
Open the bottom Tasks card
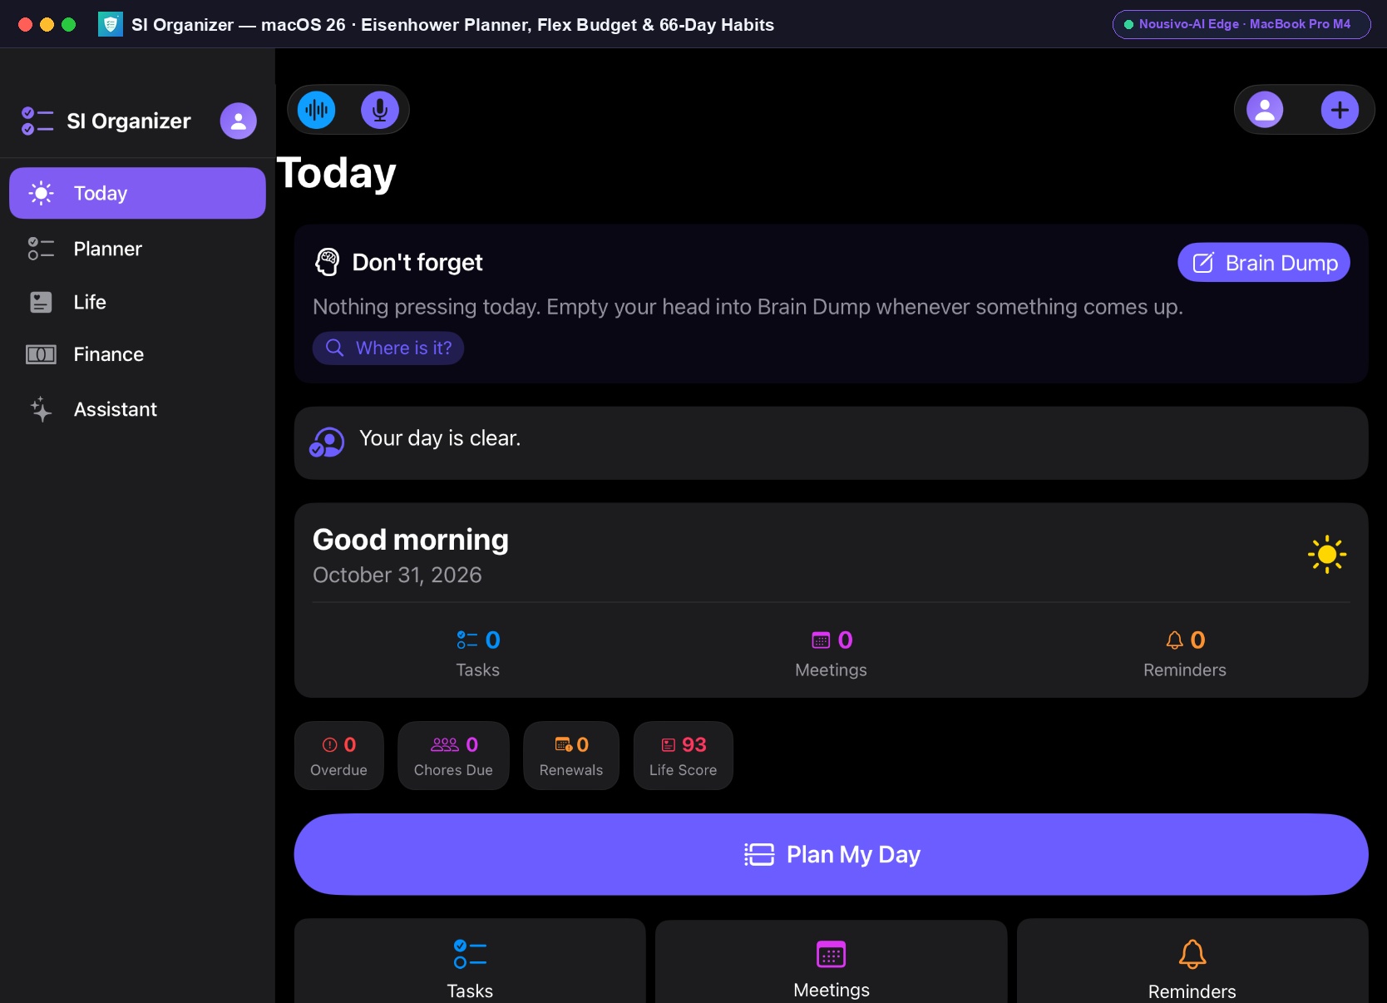click(470, 961)
